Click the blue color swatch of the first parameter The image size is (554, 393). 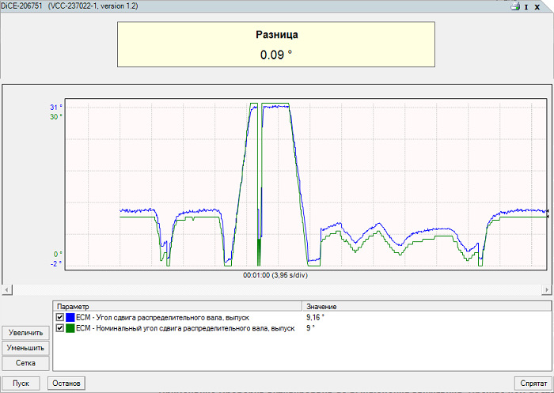coord(70,317)
